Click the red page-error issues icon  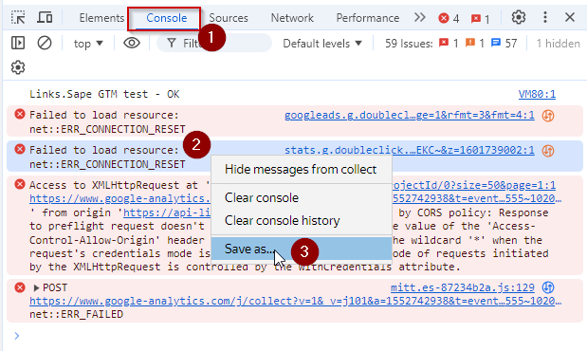pyautogui.click(x=444, y=43)
